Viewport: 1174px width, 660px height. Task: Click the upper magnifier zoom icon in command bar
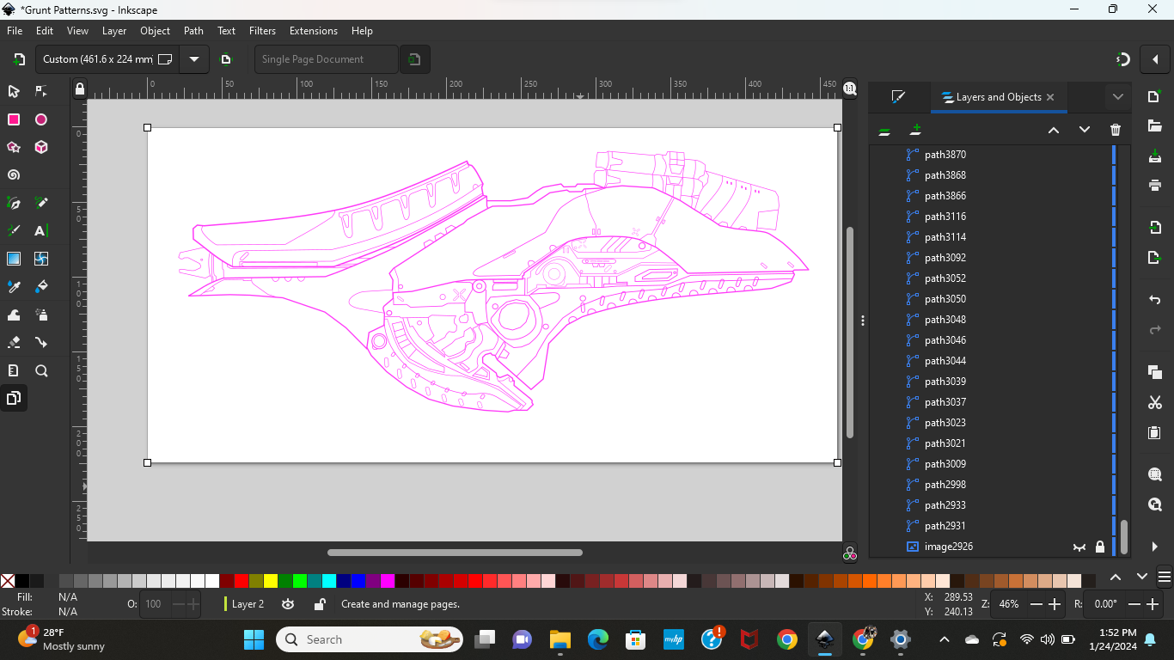click(x=1155, y=474)
